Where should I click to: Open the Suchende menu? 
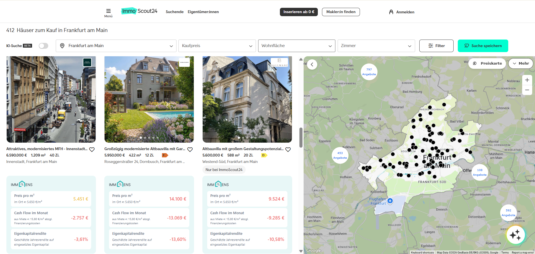pyautogui.click(x=175, y=12)
